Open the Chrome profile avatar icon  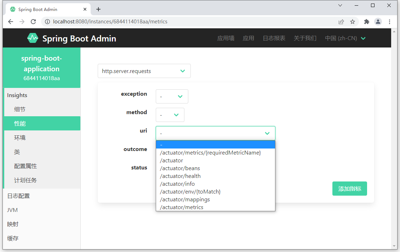point(378,22)
